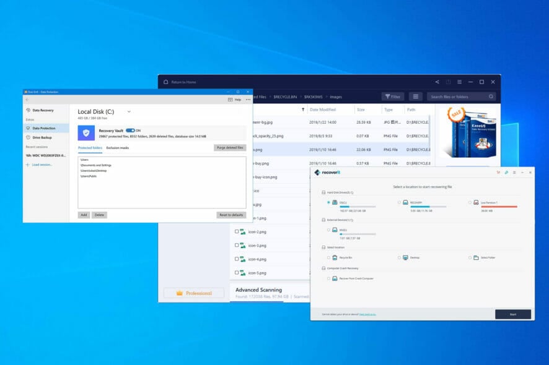Image resolution: width=549 pixels, height=365 pixels.
Task: Click the Purge deleted files button
Action: click(x=230, y=148)
